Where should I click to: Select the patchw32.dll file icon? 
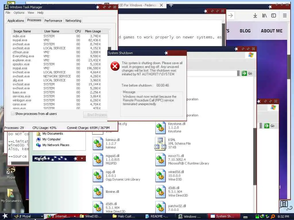(x=160, y=207)
